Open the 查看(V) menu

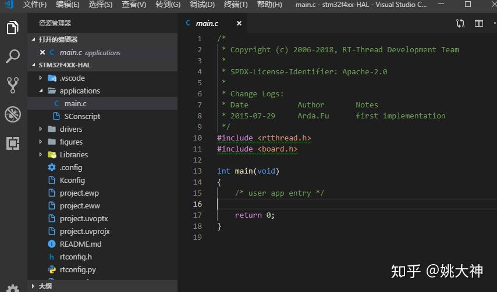pyautogui.click(x=134, y=5)
